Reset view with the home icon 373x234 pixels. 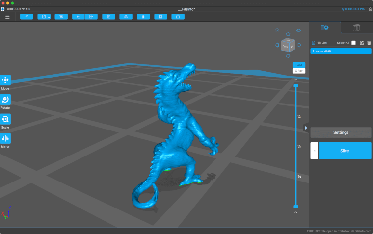point(277,30)
